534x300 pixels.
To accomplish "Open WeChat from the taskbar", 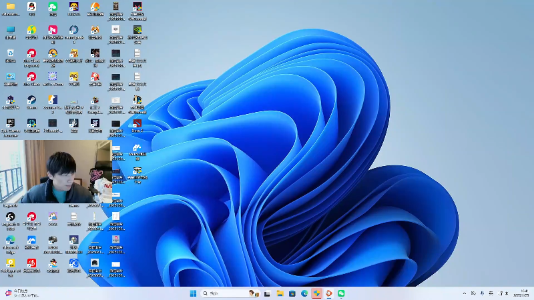I will pos(341,293).
